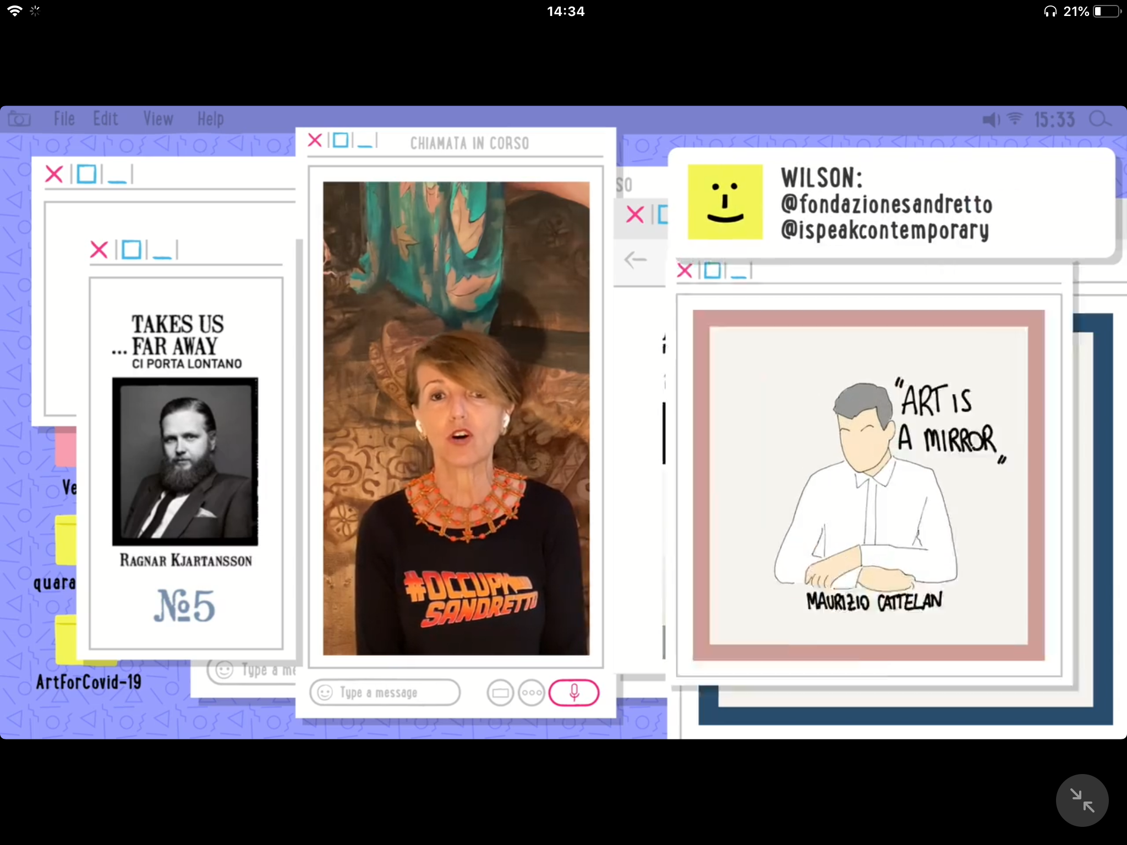Close the Ragnar Kjartansson card window

click(x=99, y=250)
